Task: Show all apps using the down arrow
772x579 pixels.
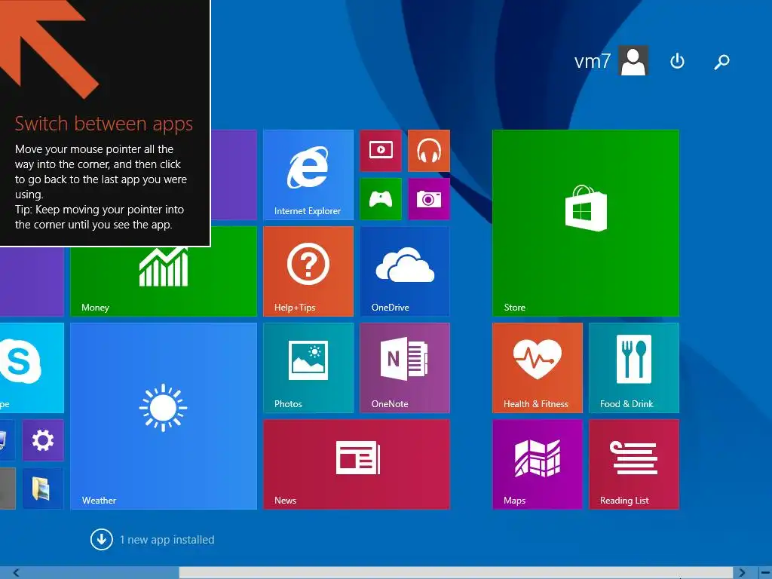Action: [x=102, y=540]
